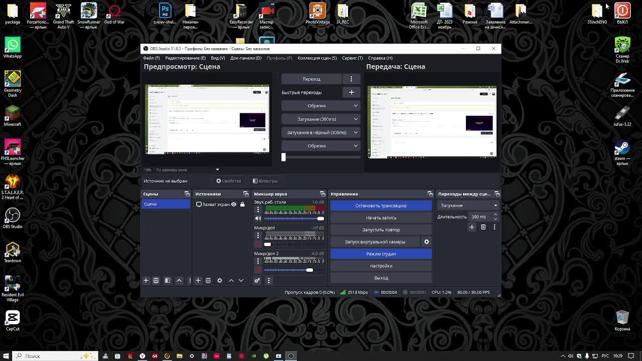Viewport: 642px width, 361px height.
Task: Move scene up with the arrow icon
Action: [179, 280]
